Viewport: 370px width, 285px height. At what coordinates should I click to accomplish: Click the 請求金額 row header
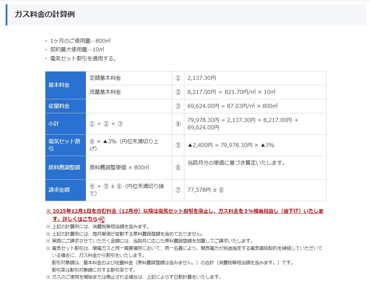pos(65,190)
